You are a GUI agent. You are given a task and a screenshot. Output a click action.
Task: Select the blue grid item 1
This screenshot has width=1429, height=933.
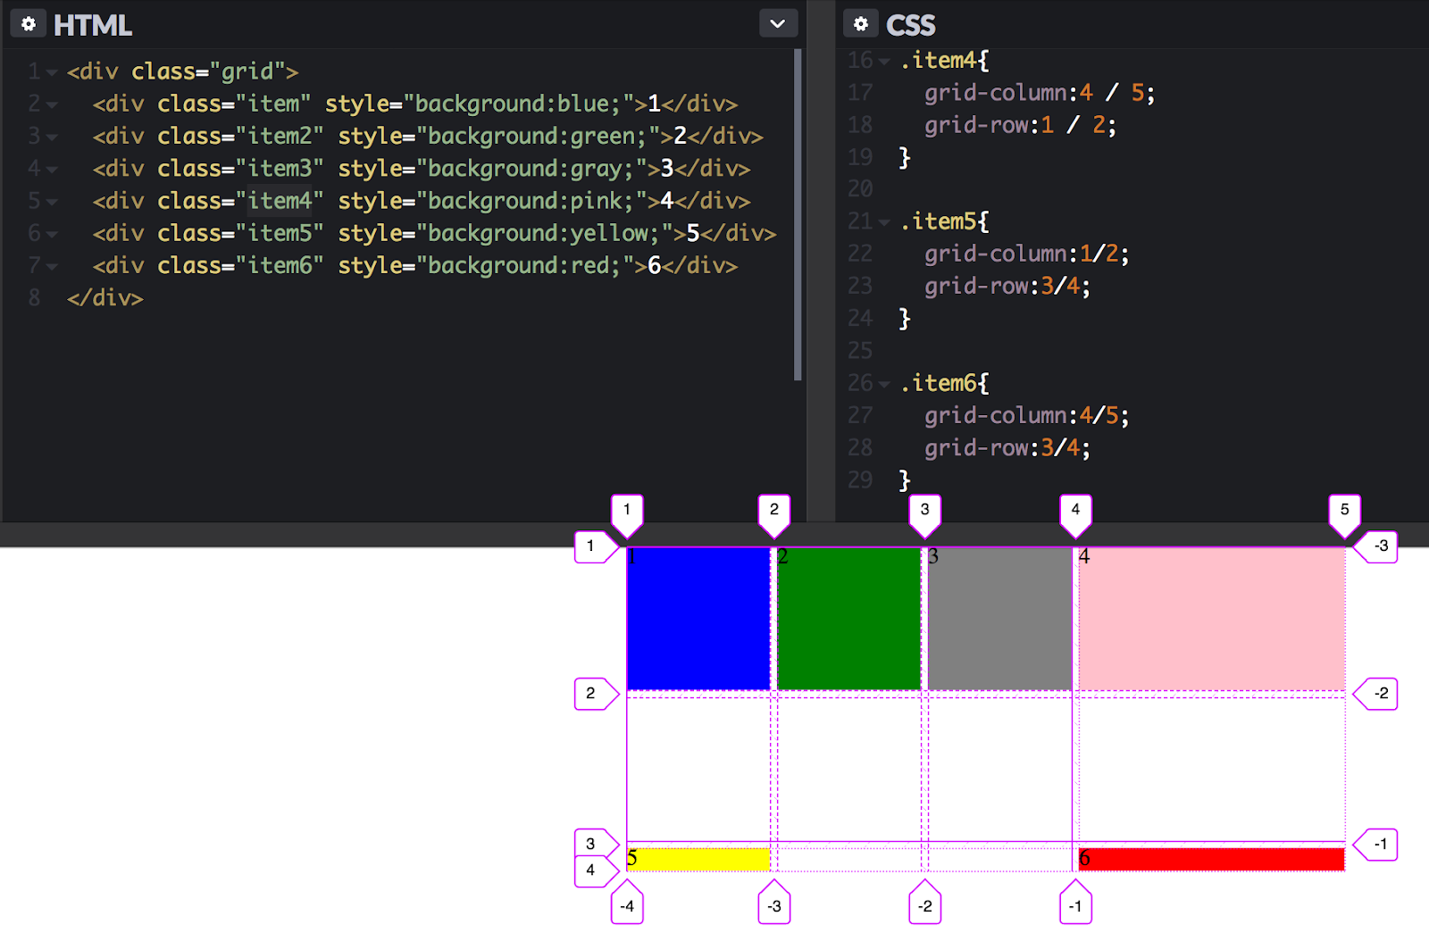(698, 619)
